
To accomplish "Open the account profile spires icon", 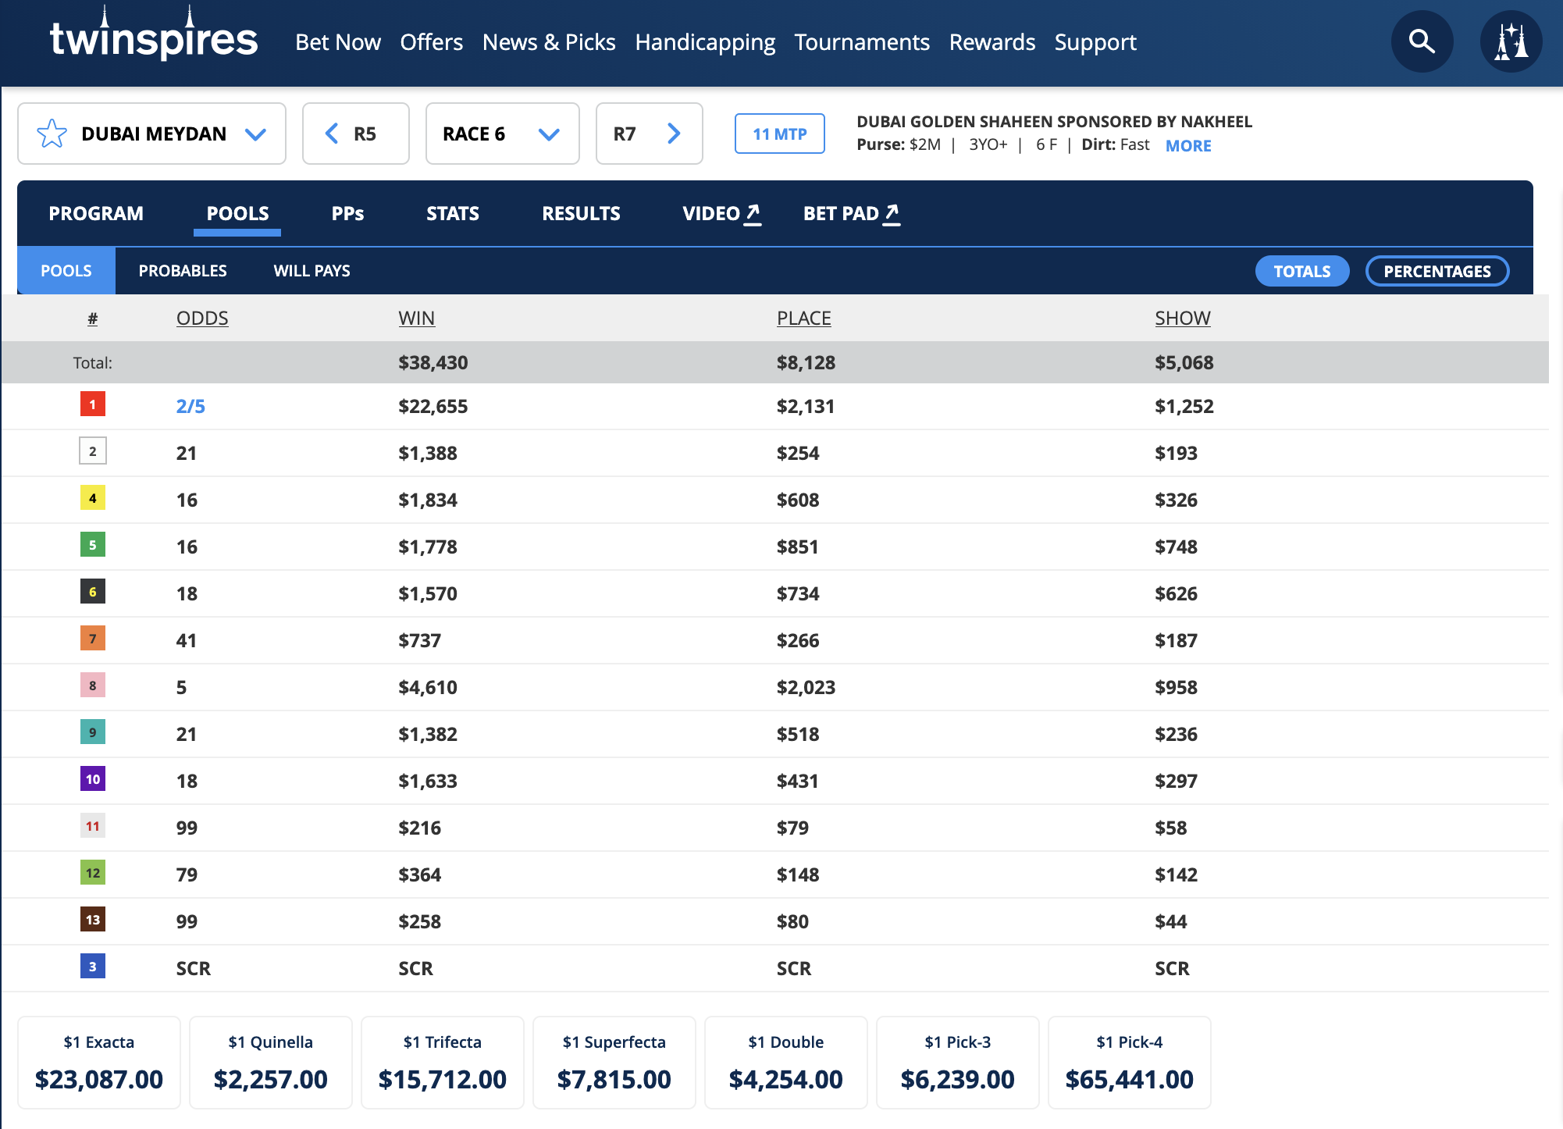I will pyautogui.click(x=1511, y=41).
